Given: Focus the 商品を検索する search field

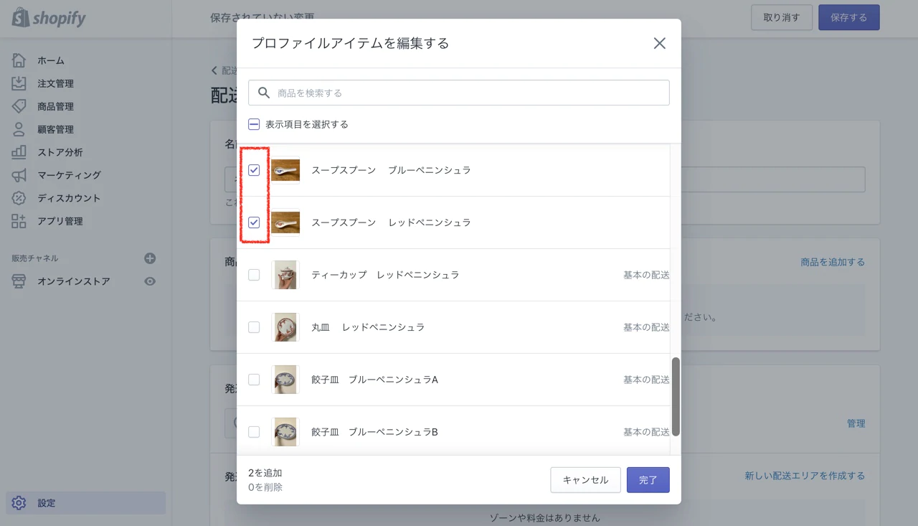Looking at the screenshot, I should [470, 93].
